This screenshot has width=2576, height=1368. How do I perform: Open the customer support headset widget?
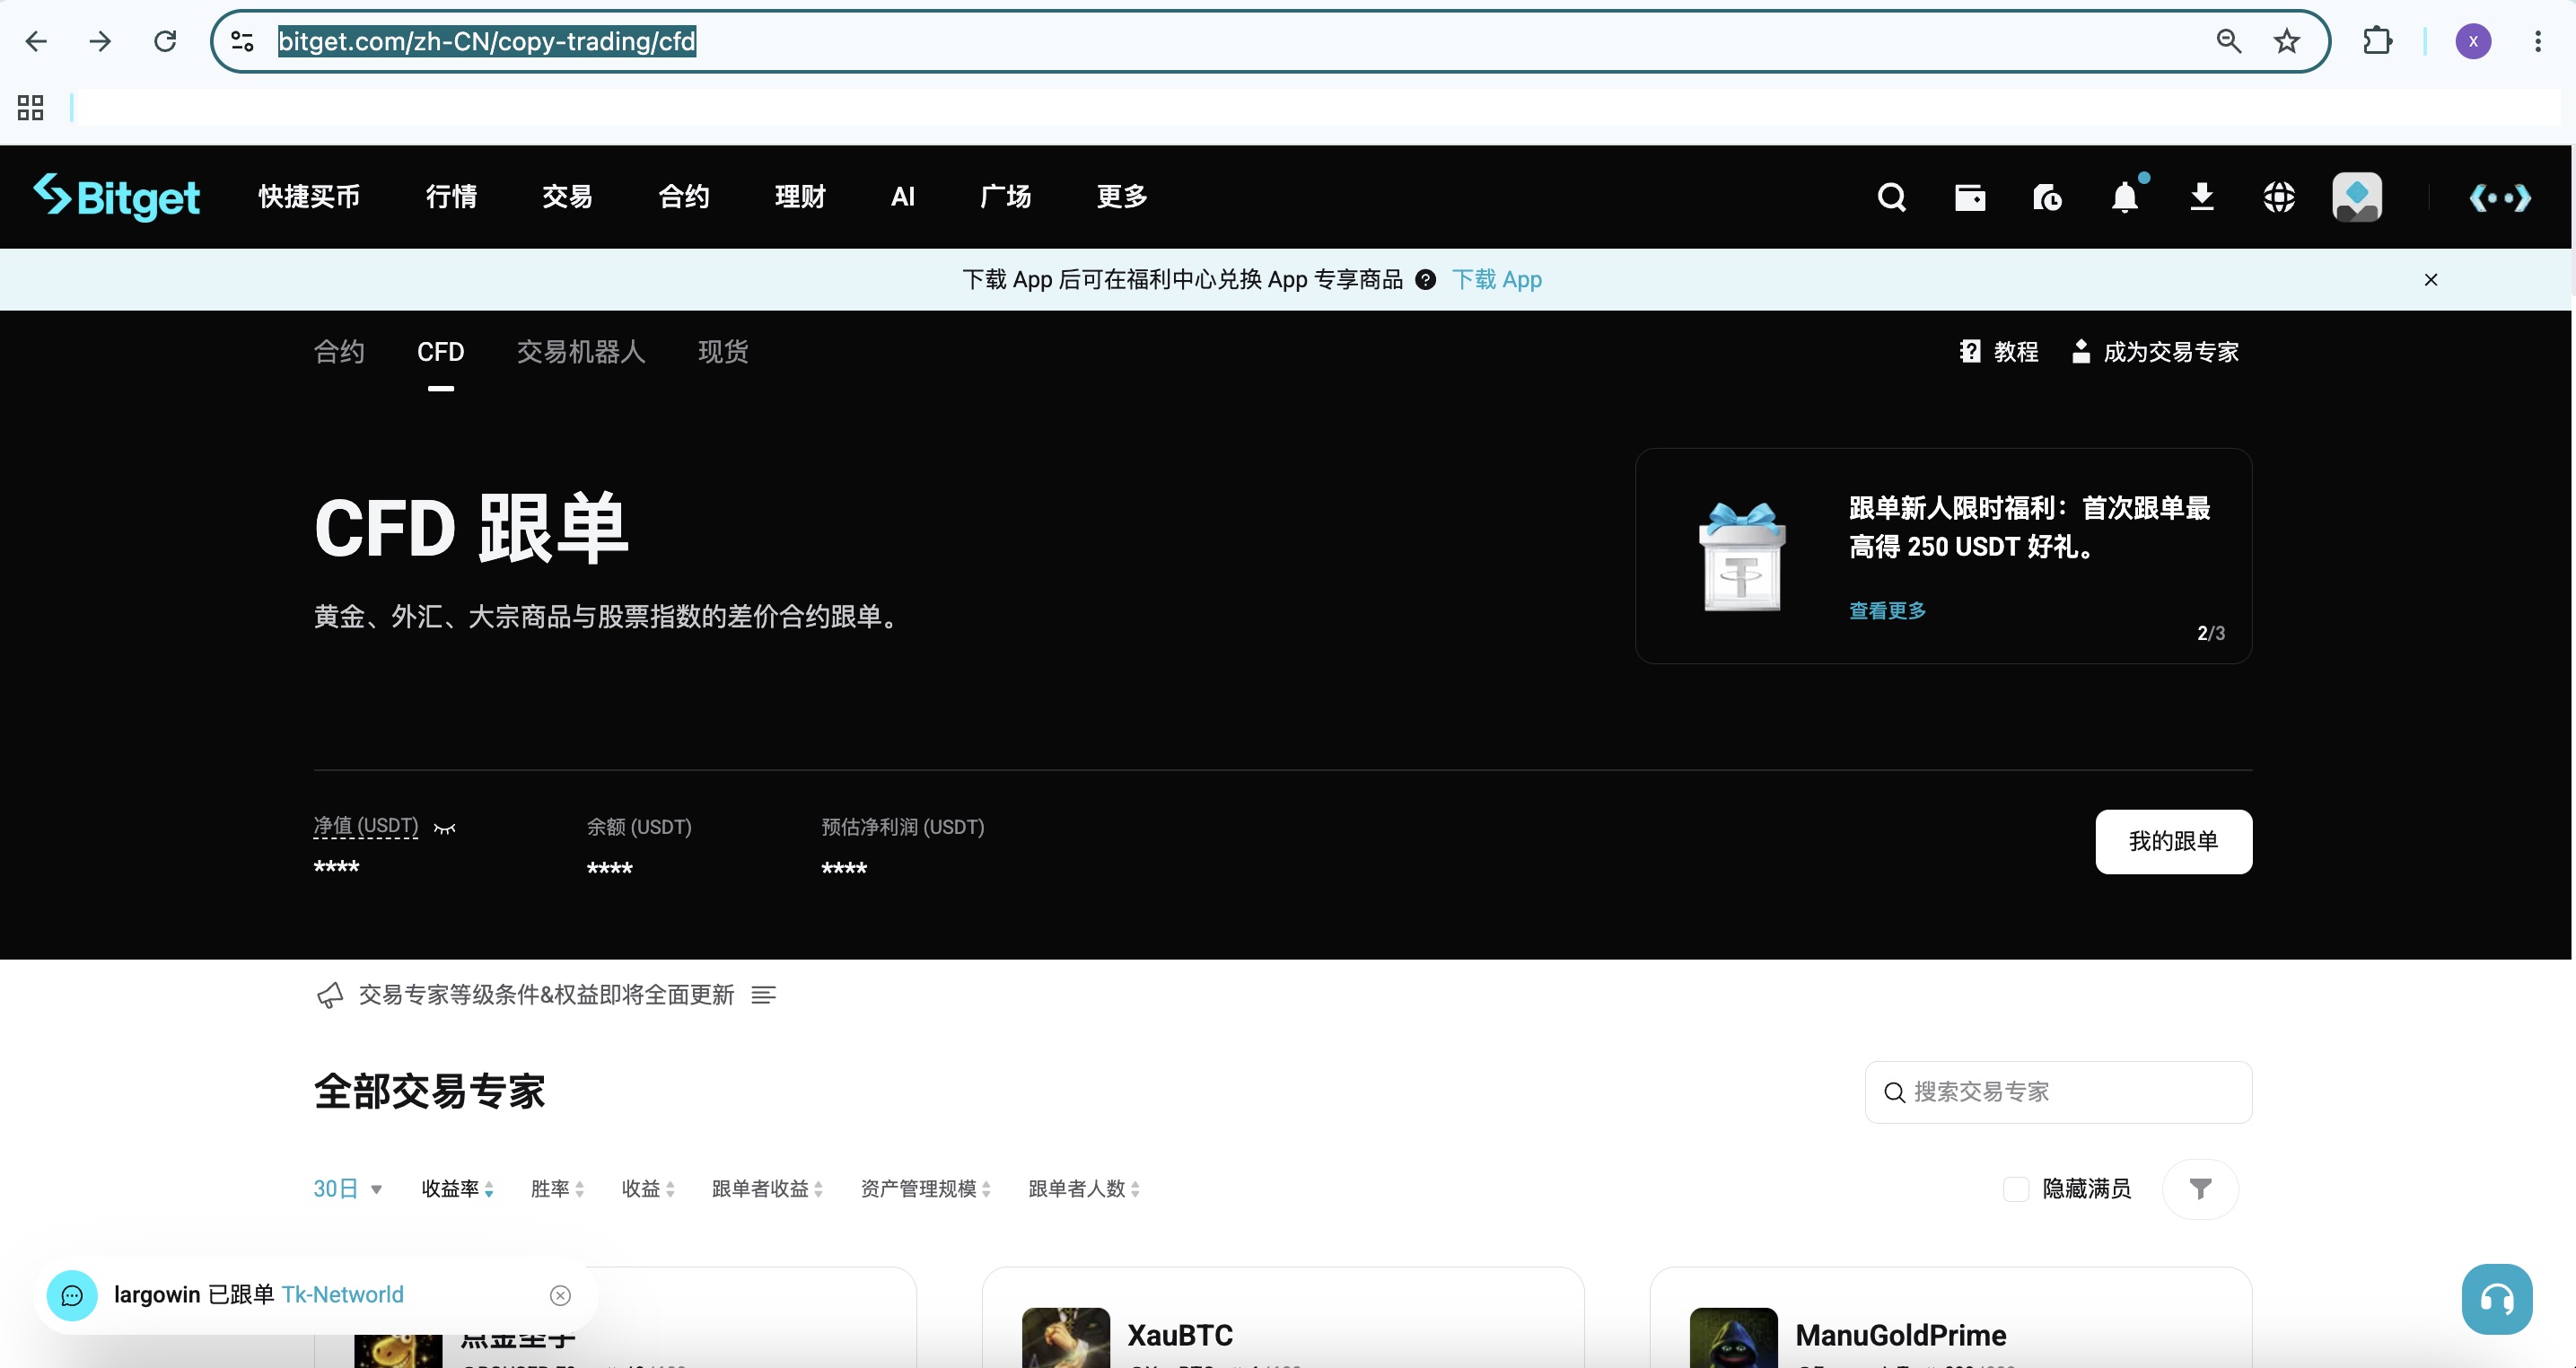pyautogui.click(x=2497, y=1299)
